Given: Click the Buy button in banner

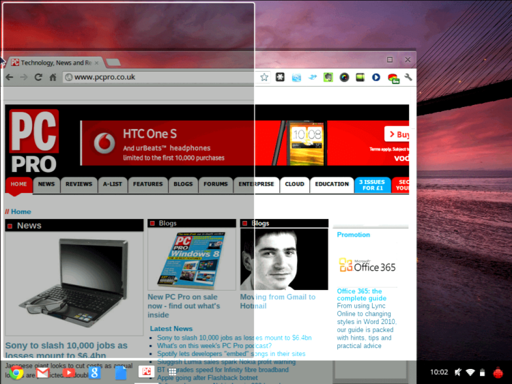Looking at the screenshot, I should 397,134.
